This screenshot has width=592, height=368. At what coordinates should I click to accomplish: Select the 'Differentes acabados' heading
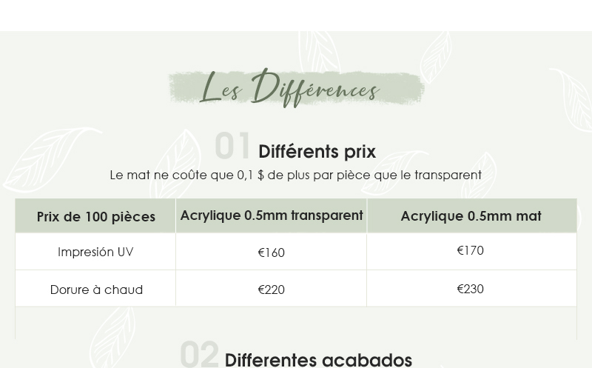click(x=318, y=360)
